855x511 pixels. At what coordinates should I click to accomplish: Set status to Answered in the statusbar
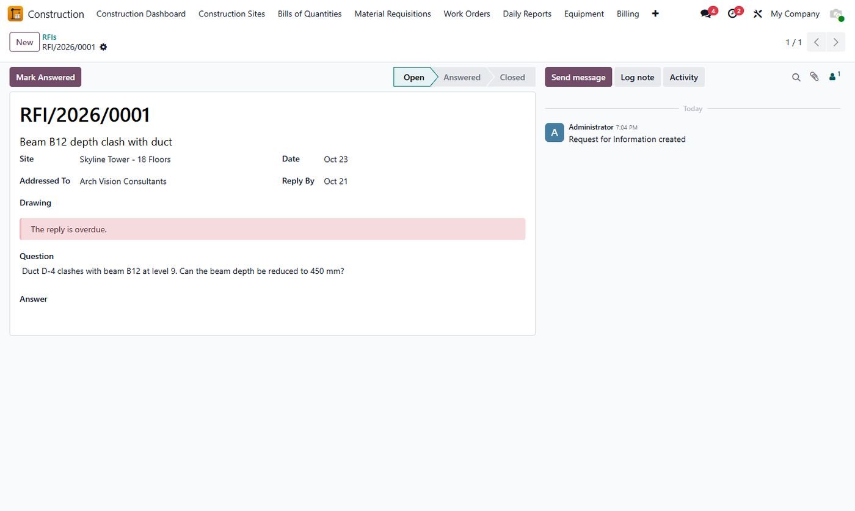click(462, 77)
